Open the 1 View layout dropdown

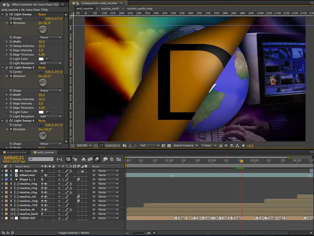point(208,146)
